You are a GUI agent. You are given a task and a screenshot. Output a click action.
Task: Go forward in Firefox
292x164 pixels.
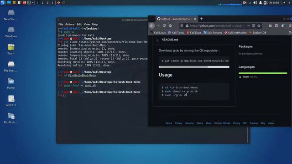pyautogui.click(x=158, y=26)
